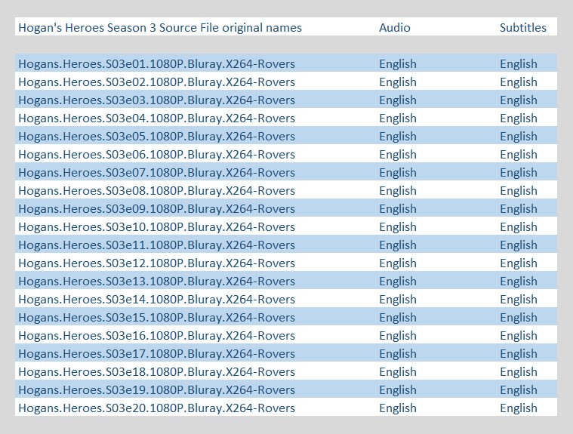Click the Audio cell 'English' in the S03e03 row
This screenshot has height=434, width=573.
(398, 100)
